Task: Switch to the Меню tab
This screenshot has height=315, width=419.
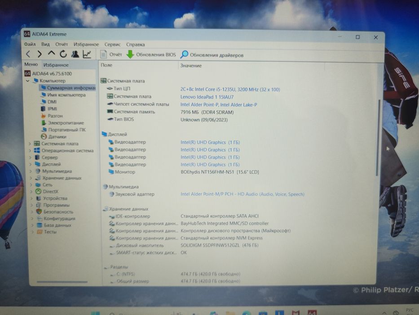Action: (x=31, y=64)
